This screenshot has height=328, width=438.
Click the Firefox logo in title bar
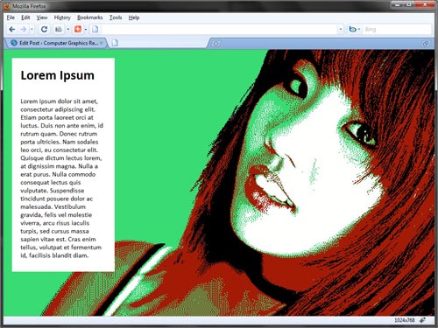7,6
